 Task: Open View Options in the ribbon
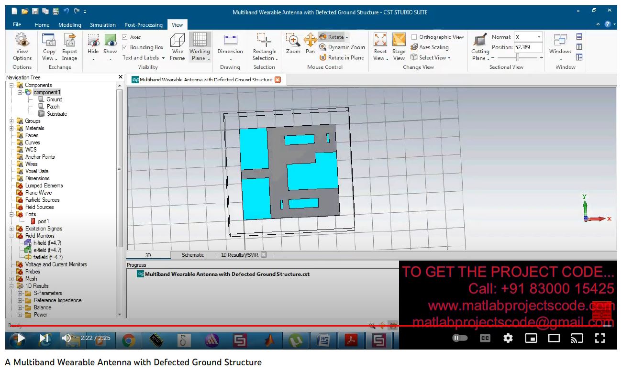(x=22, y=46)
